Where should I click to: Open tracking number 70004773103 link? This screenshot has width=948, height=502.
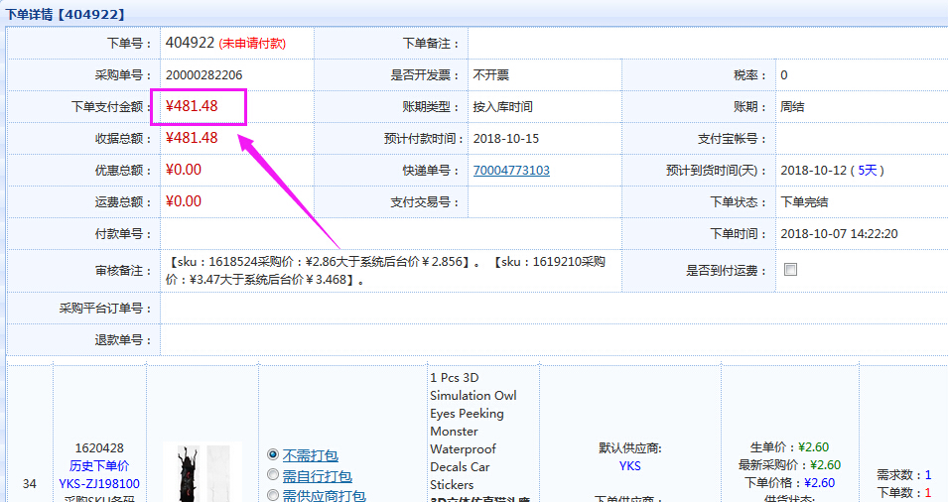pyautogui.click(x=511, y=171)
